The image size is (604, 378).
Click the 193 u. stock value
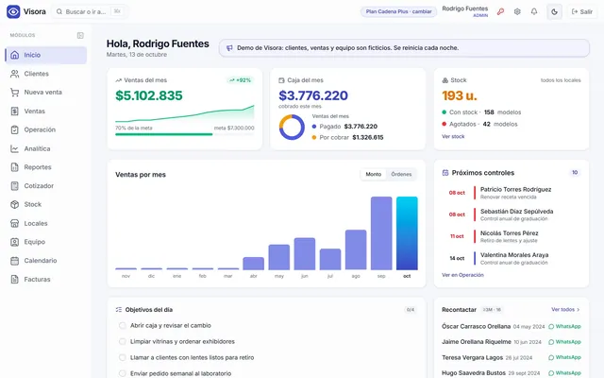point(460,95)
